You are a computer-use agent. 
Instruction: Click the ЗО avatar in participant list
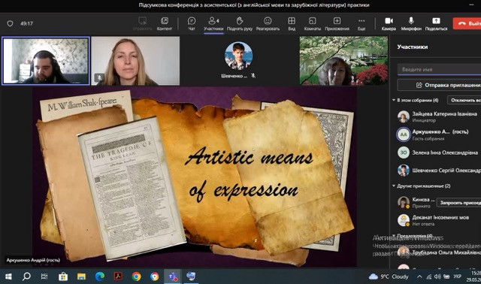(x=403, y=153)
